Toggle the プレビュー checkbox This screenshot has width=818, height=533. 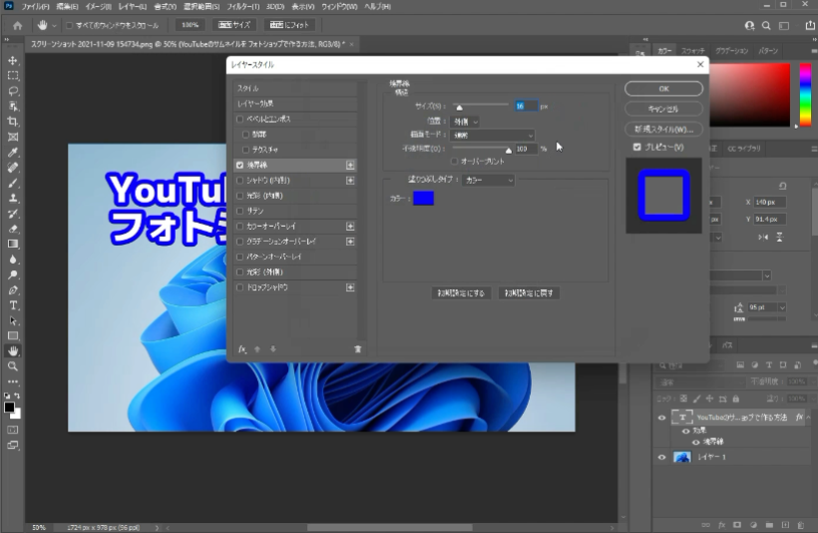tap(637, 147)
